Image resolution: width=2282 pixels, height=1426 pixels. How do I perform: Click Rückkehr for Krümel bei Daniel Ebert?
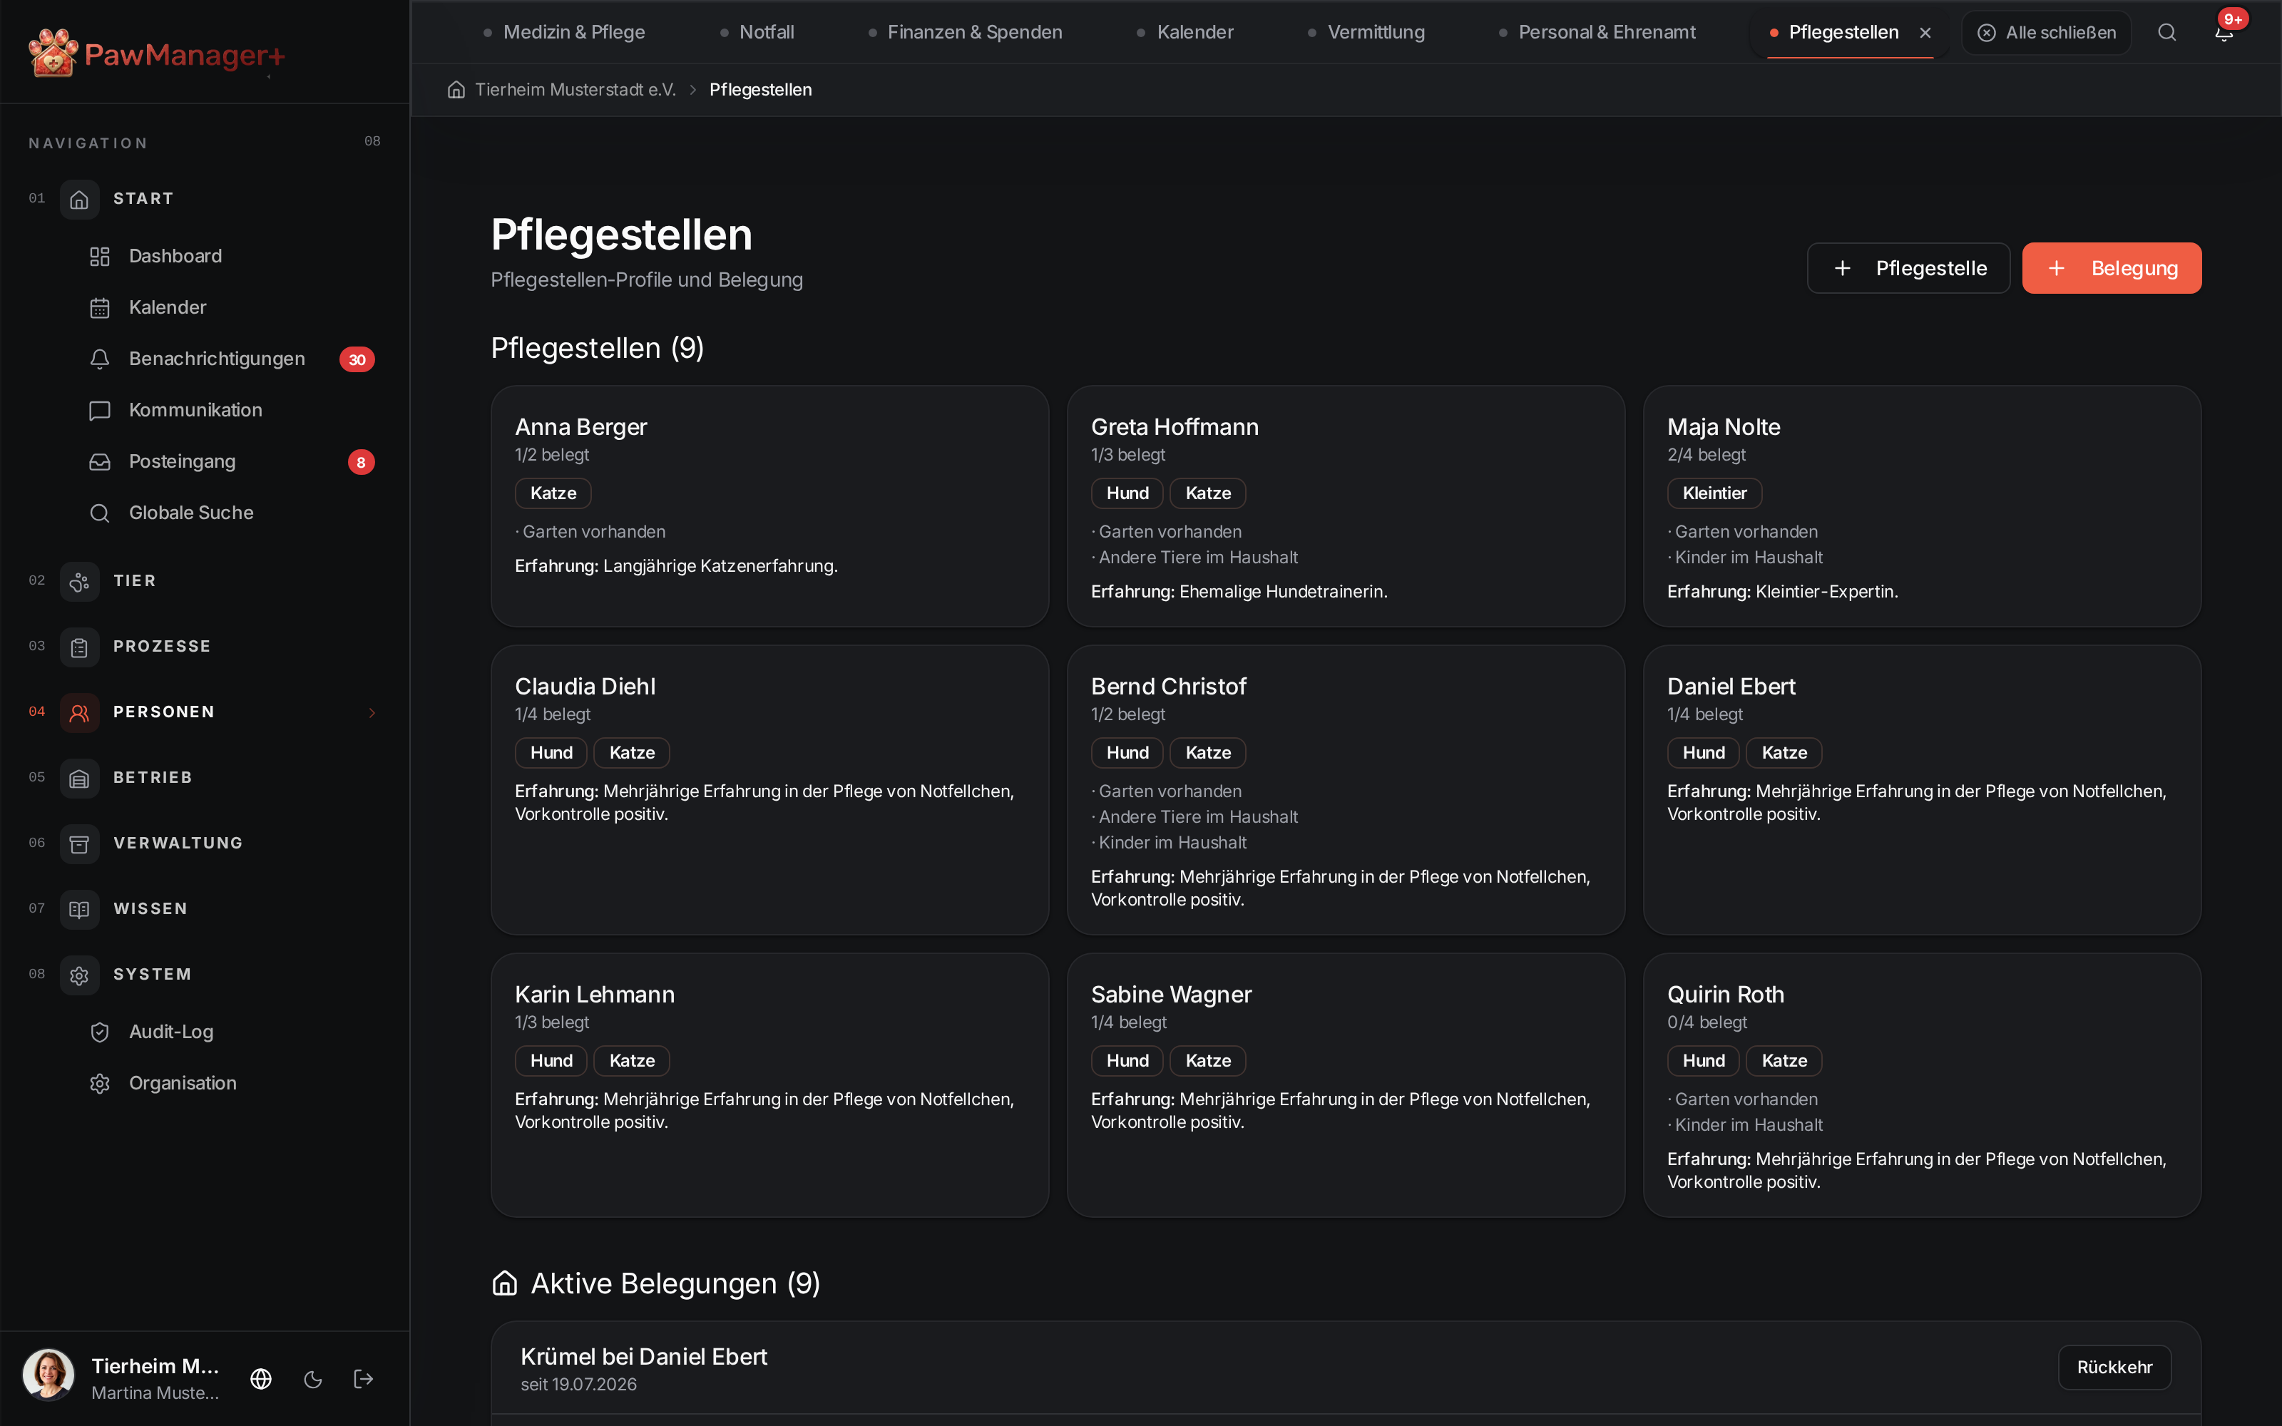(2114, 1367)
